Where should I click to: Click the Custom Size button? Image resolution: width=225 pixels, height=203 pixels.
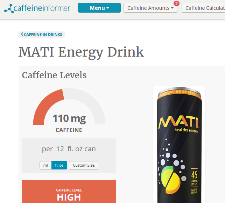click(x=84, y=165)
